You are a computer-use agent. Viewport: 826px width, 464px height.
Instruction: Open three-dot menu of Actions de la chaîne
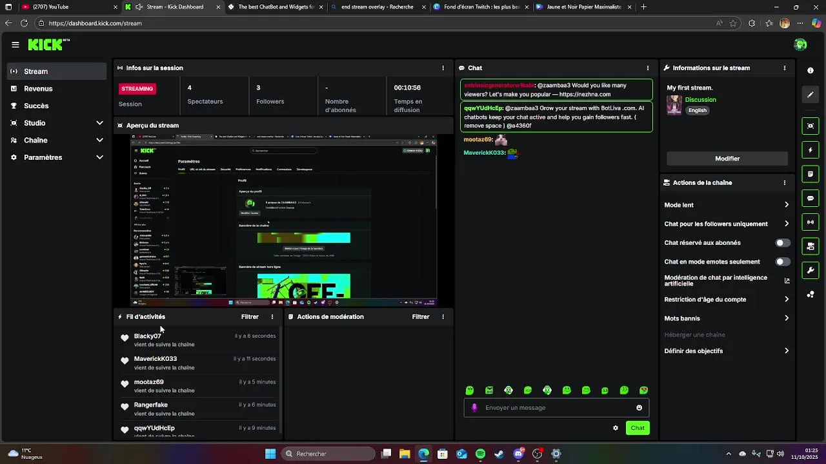(x=785, y=182)
